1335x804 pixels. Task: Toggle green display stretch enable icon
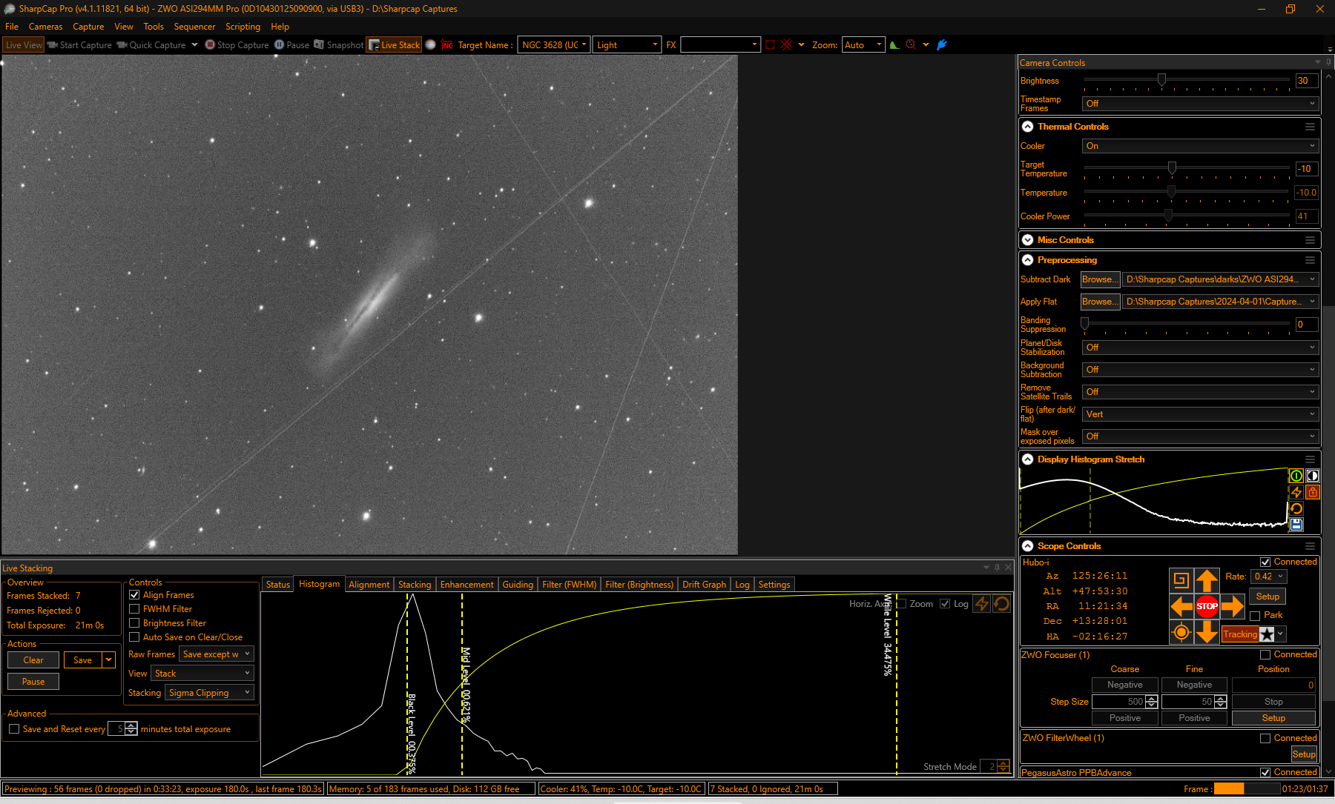click(x=1296, y=476)
